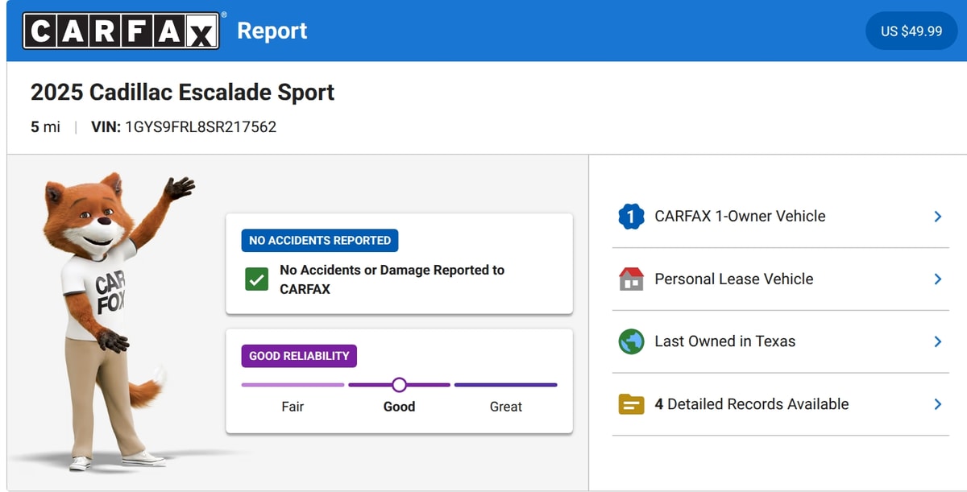
Task: Expand the Personal Lease Vehicle chevron
Action: 937,279
